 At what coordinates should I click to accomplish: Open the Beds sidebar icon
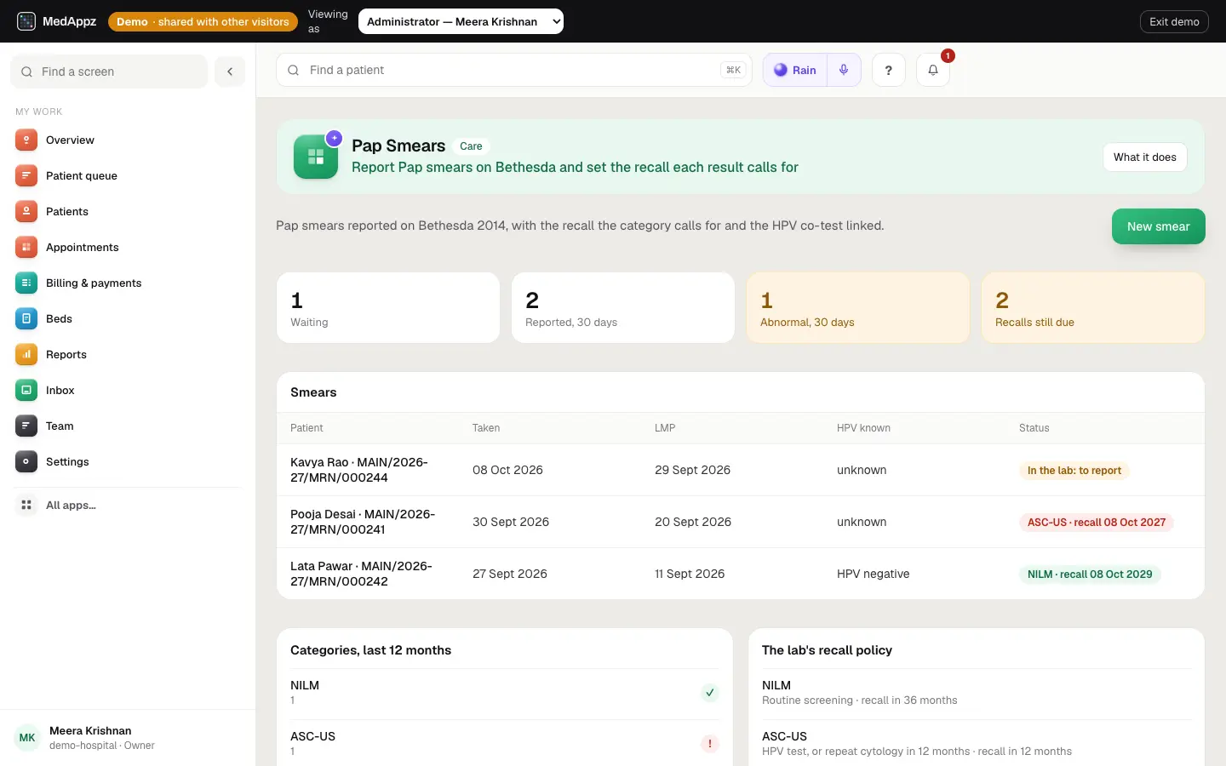click(26, 319)
